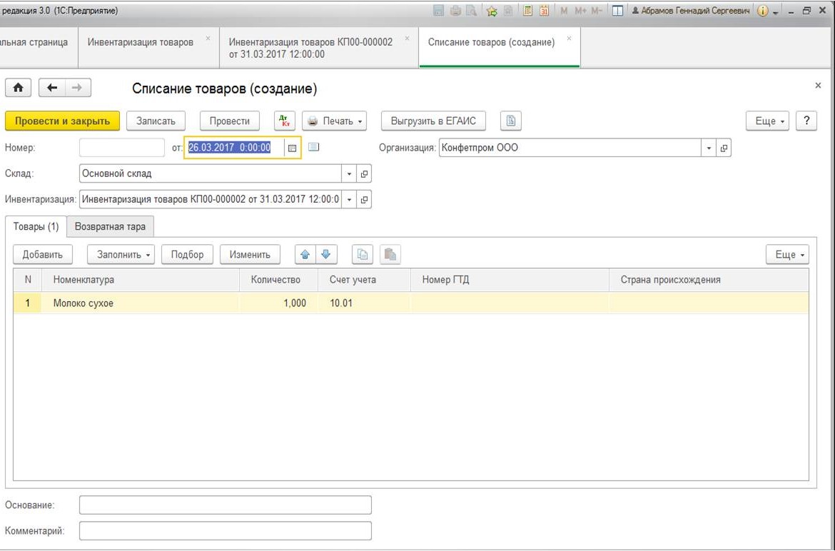835x551 pixels.
Task: Switch to the Инвентаризация товаров tab
Action: pos(141,42)
